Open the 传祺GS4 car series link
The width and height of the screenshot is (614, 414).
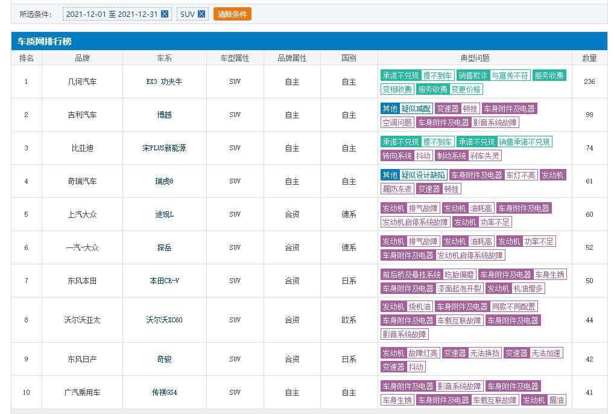click(x=164, y=392)
